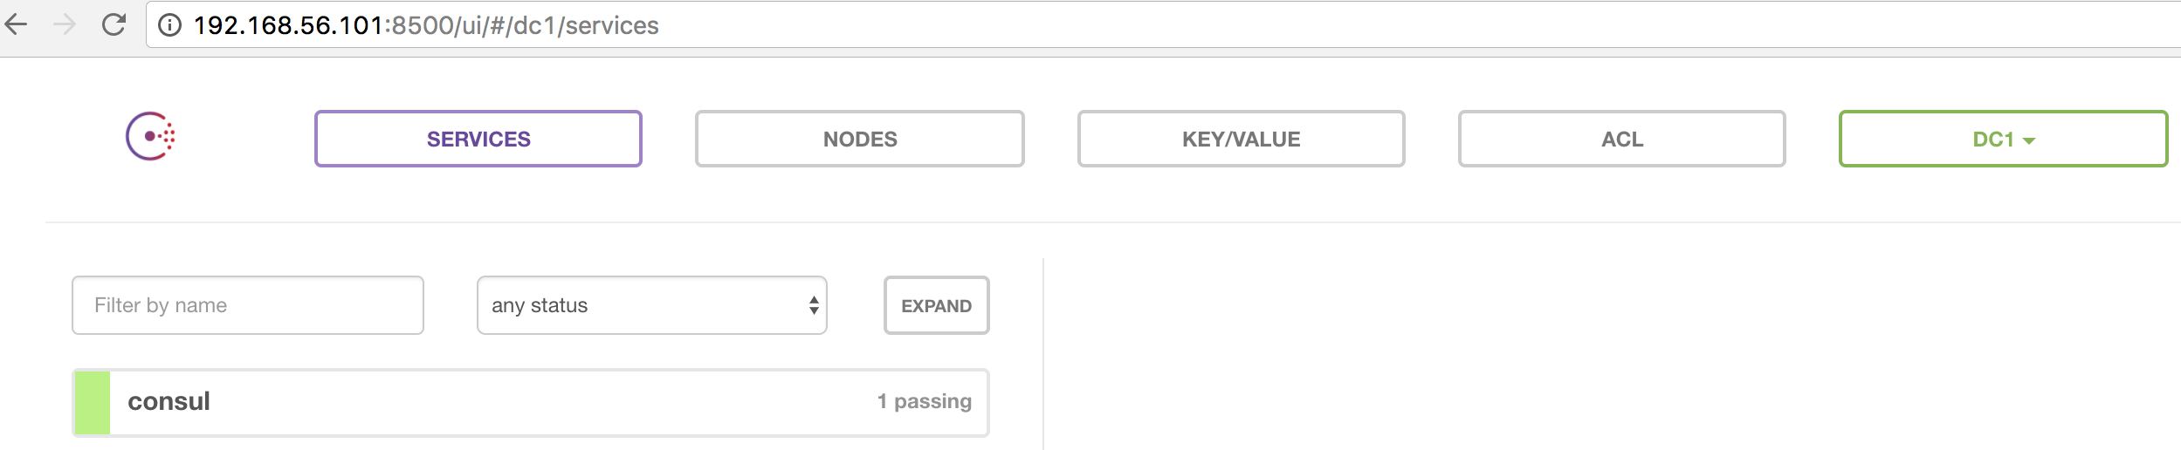
Task: Click the green passing status indicator for consul
Action: tap(93, 402)
